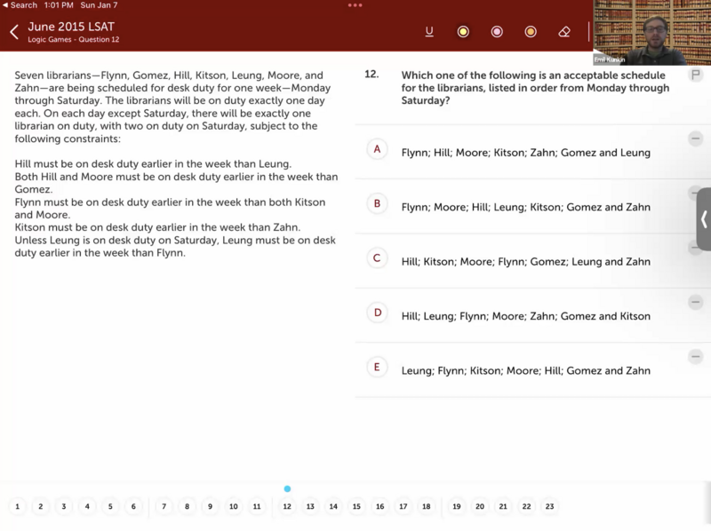
Task: Navigate to question 23
Action: pyautogui.click(x=549, y=506)
